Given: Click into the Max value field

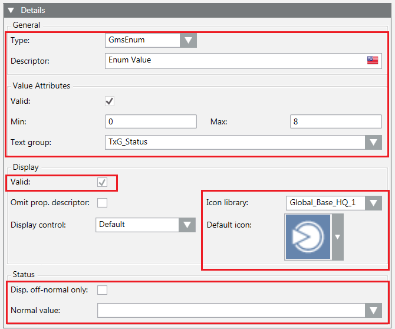Looking at the screenshot, I should click(x=335, y=121).
